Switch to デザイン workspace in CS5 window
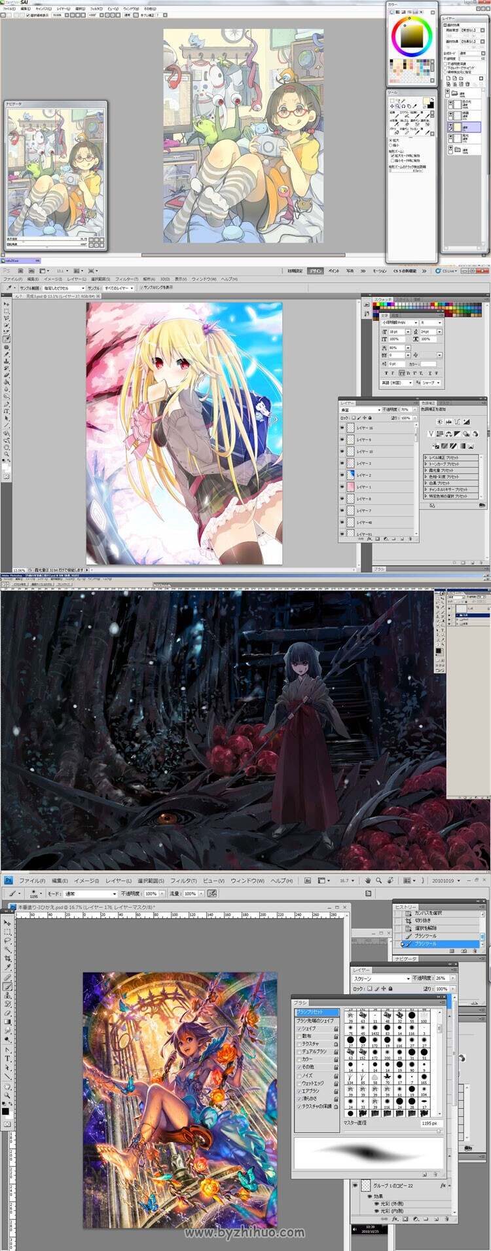The height and width of the screenshot is (1251, 491). pos(316,271)
